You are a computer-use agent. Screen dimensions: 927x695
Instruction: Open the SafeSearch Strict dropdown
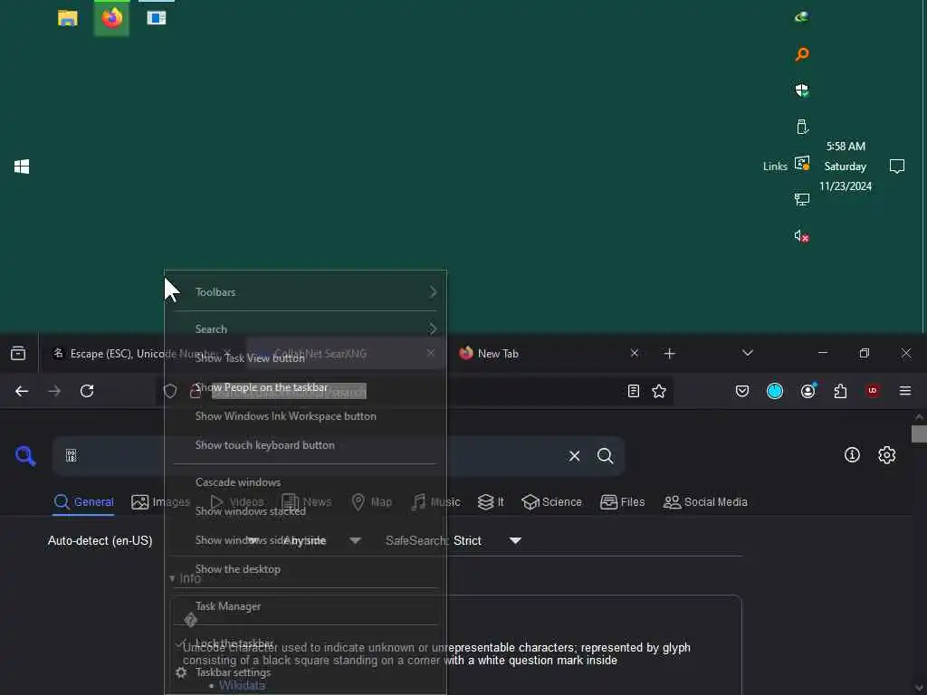pyautogui.click(x=454, y=541)
